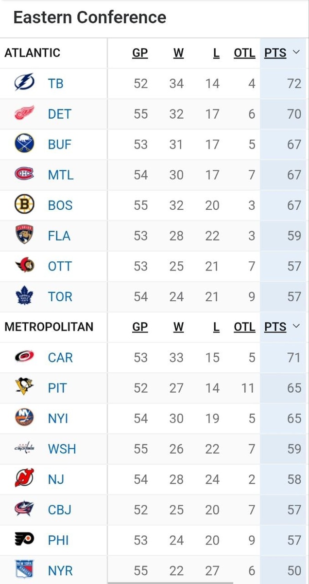Toggle Metropolitan PTS sort arrow

coord(296,327)
